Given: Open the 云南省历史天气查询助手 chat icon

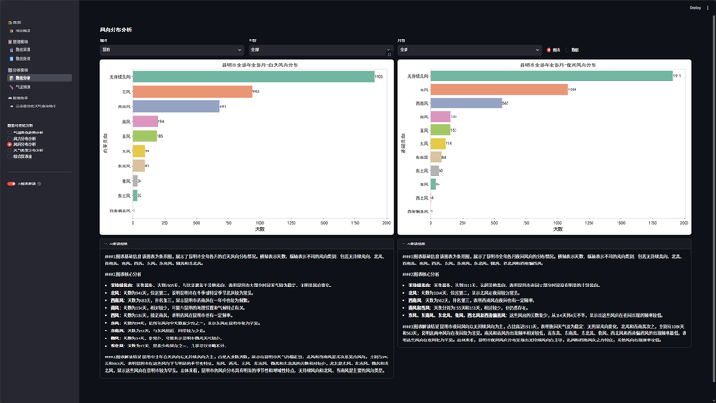Looking at the screenshot, I should pos(12,107).
